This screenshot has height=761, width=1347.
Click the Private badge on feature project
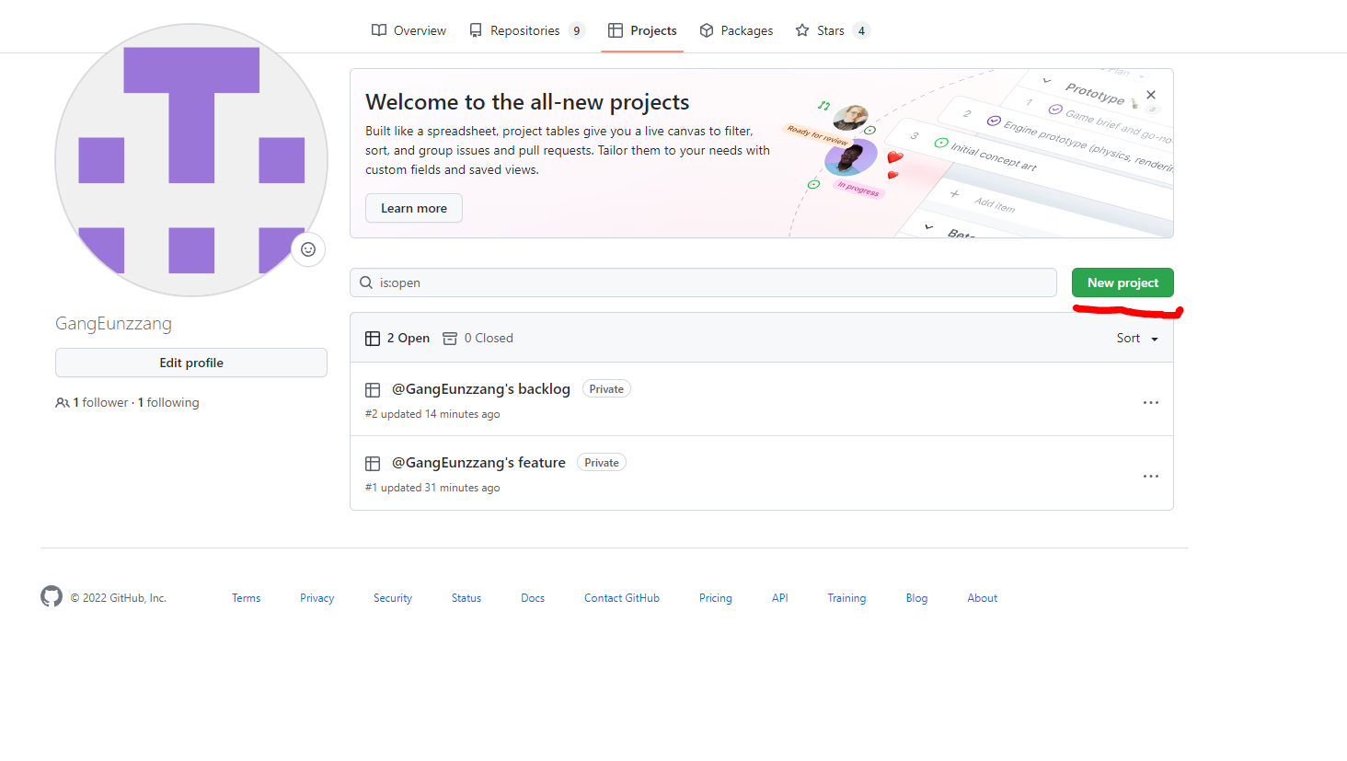602,463
